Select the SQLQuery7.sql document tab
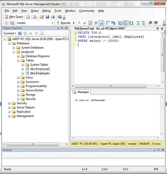This screenshot has height=174, width=167. pos(100,29)
